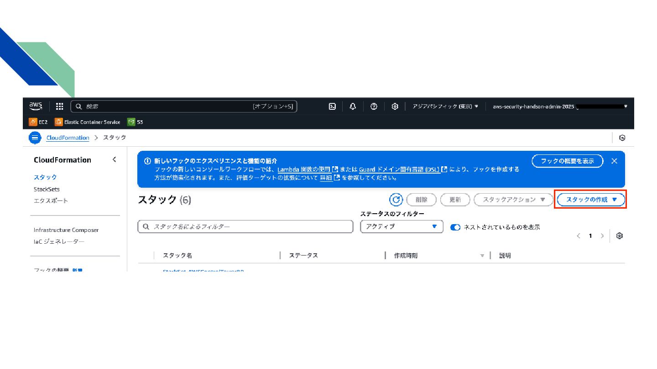The image size is (657, 369).
Task: Open the アクティブ status filter dropdown
Action: click(x=401, y=226)
